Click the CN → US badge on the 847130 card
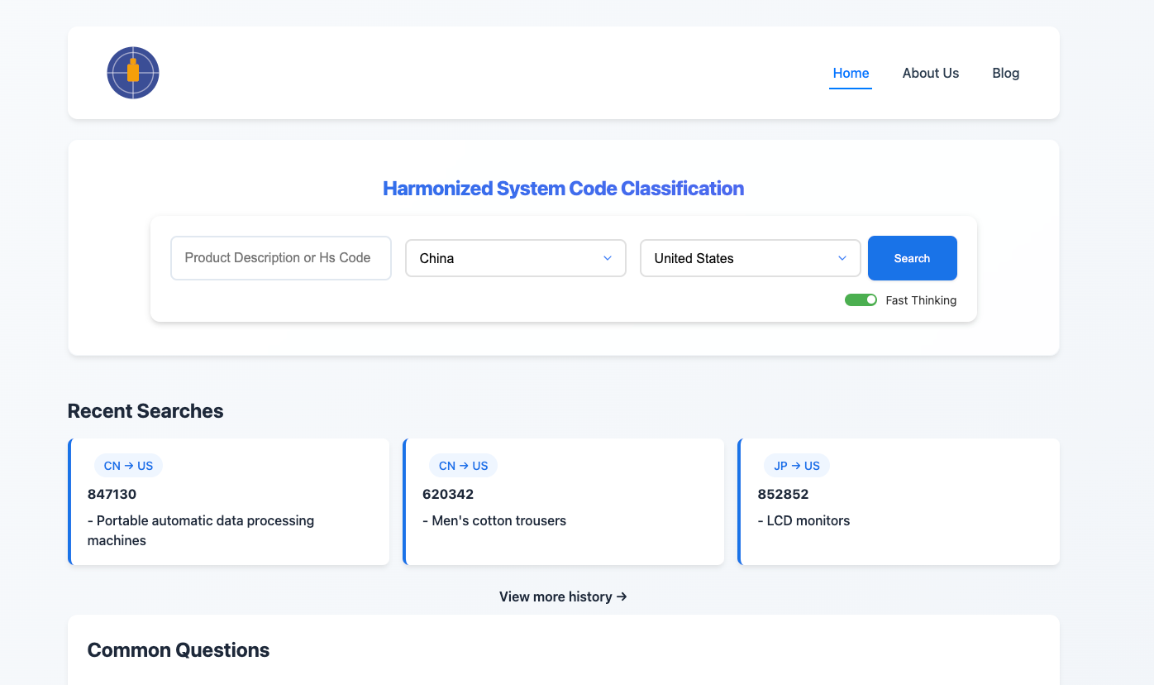Screen dimensions: 1154x685 [128, 465]
